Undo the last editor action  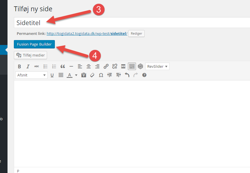pos(127,75)
